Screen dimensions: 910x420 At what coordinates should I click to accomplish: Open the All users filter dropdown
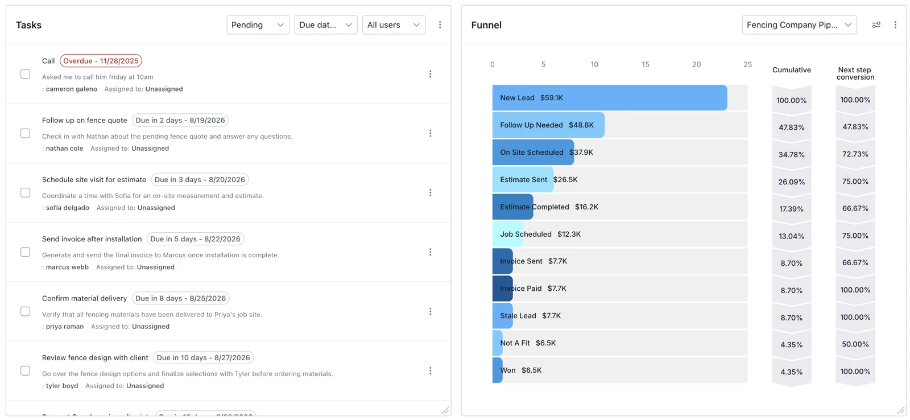click(394, 25)
